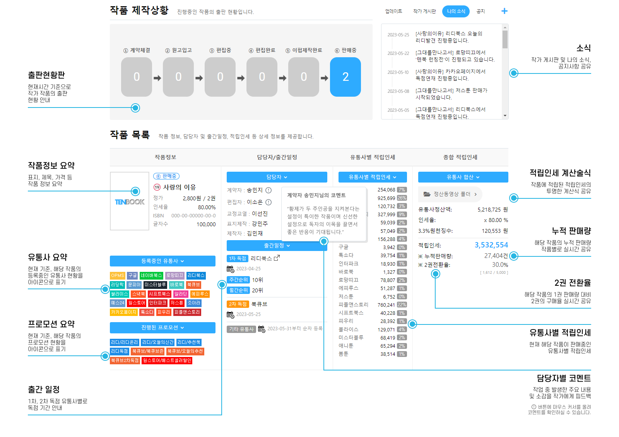Click the news panel scrollbar thumb
The width and height of the screenshot is (619, 437).
505,39
